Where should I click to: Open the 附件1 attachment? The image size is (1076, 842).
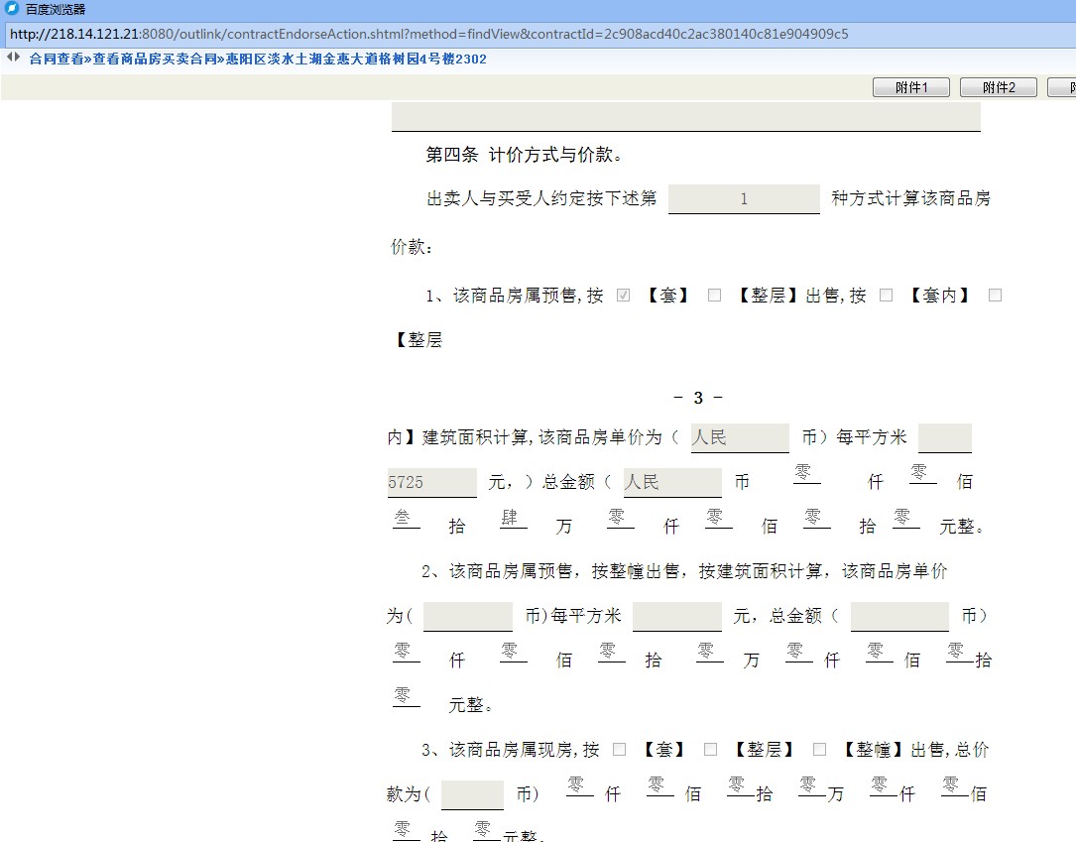tap(911, 87)
